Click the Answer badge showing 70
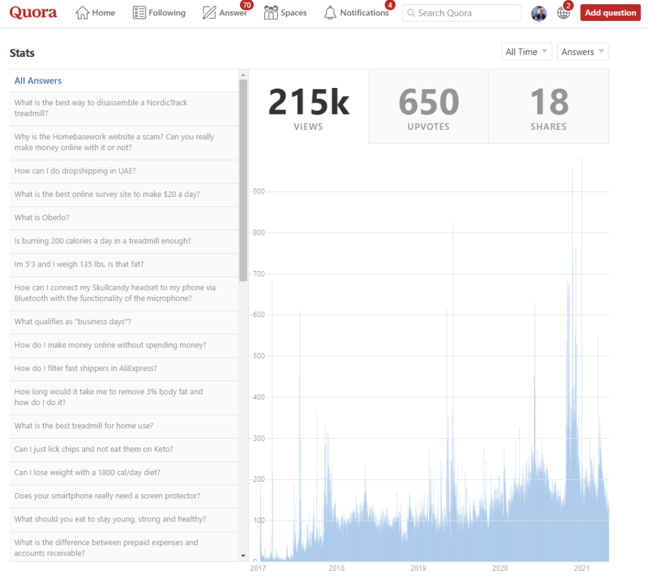Viewport: 648px width, 581px height. [247, 5]
